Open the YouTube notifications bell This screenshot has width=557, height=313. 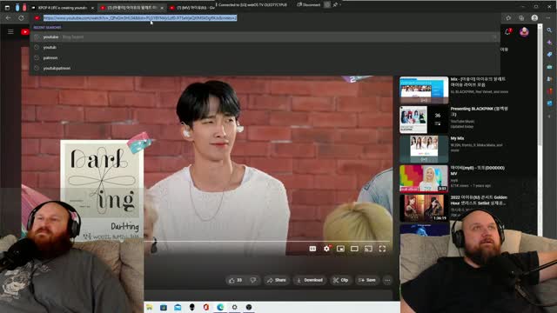click(x=507, y=32)
